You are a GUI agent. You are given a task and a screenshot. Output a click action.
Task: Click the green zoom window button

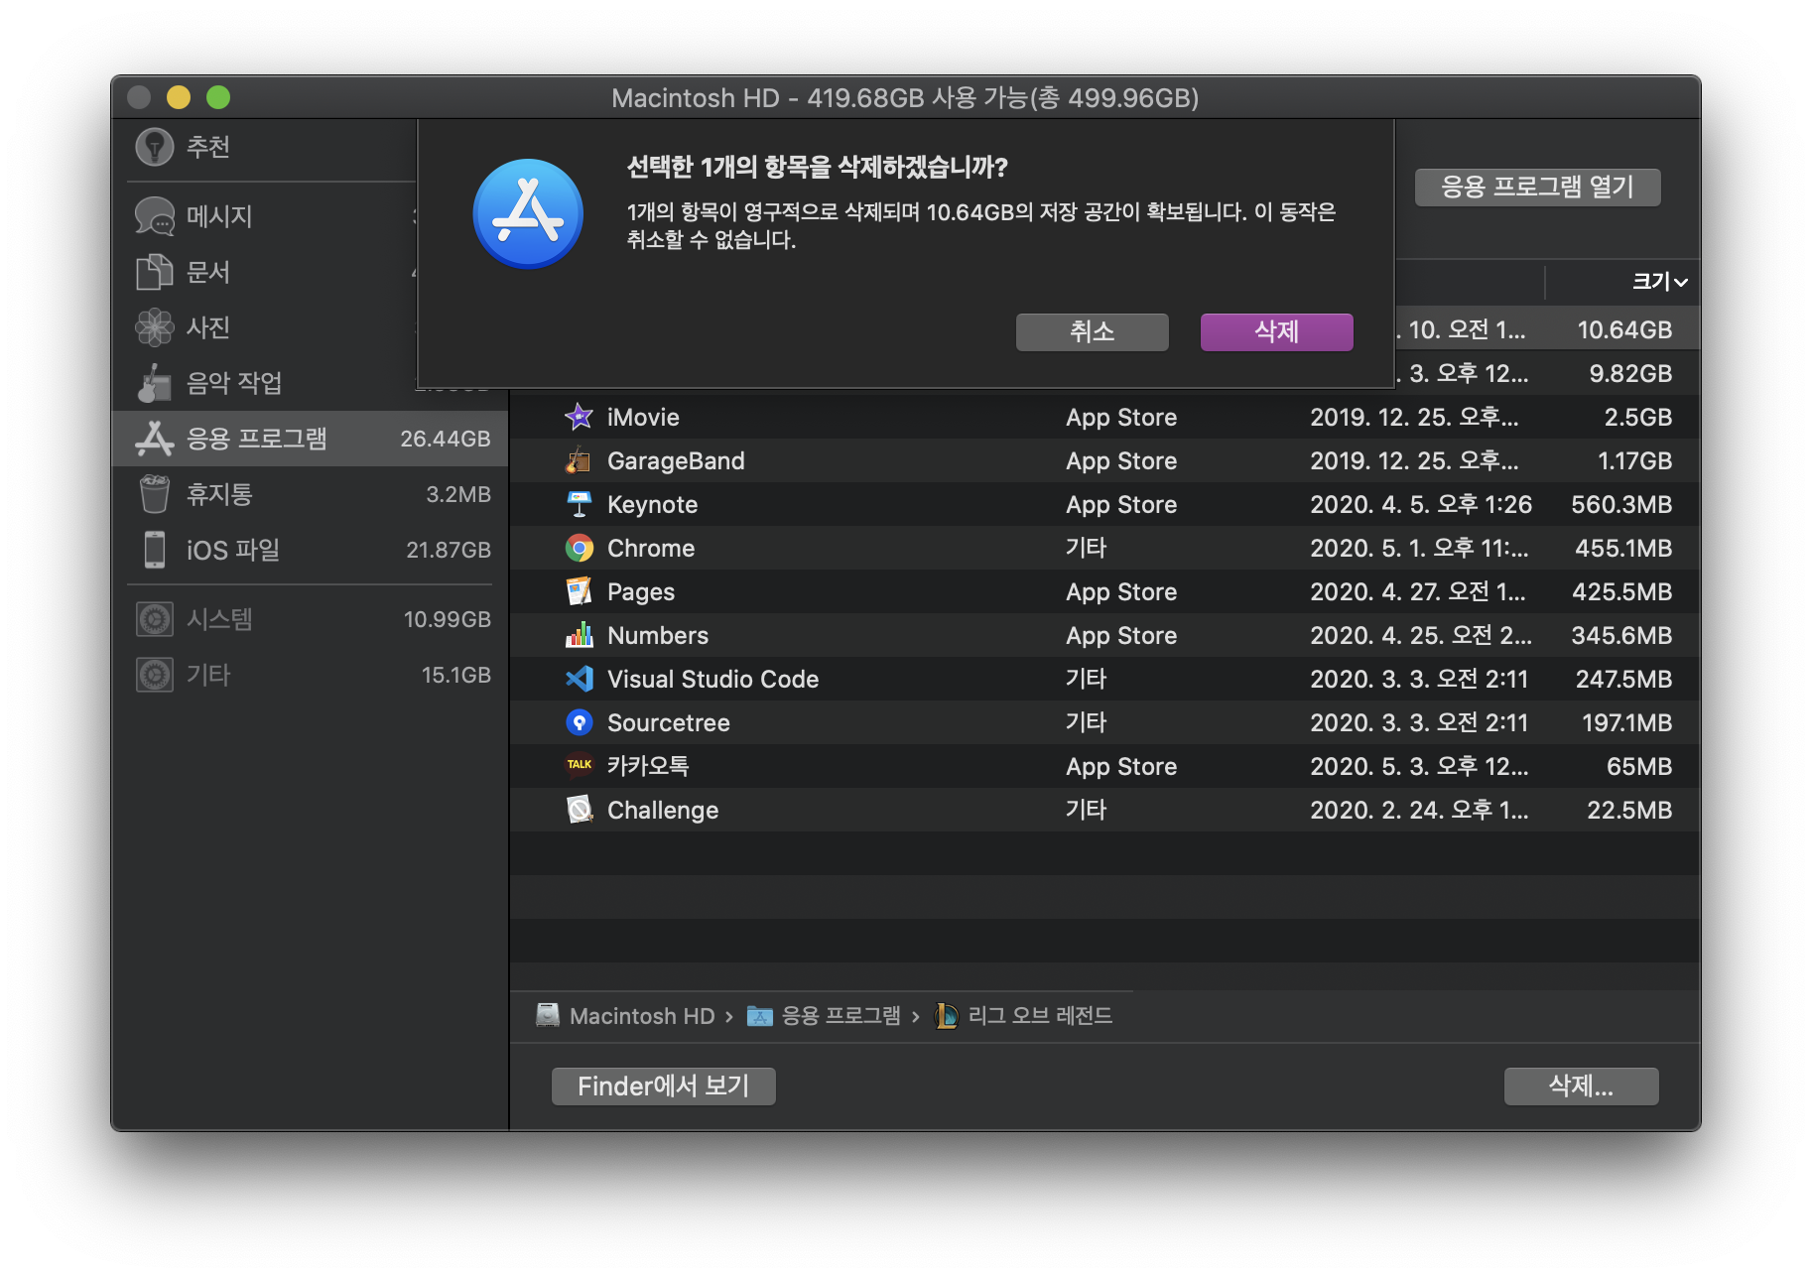pos(218,97)
